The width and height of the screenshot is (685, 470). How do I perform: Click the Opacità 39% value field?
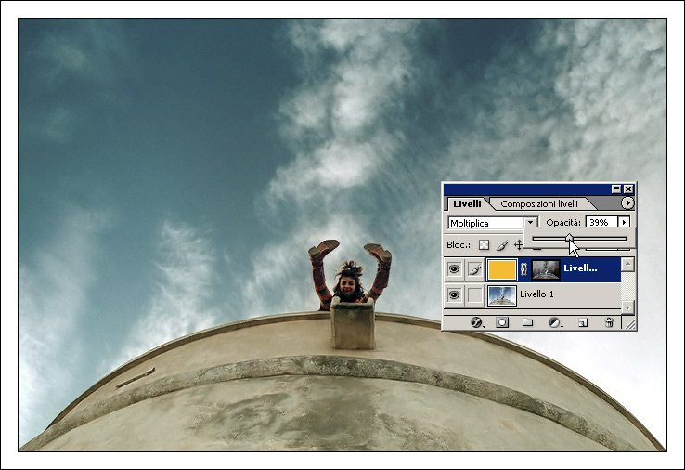tap(601, 223)
